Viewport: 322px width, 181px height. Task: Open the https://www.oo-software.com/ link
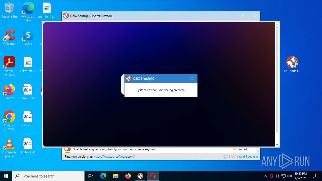pos(114,157)
